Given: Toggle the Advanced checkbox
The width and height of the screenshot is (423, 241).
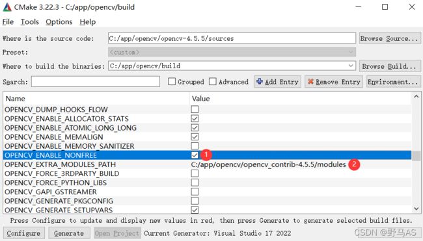Looking at the screenshot, I should [213, 81].
